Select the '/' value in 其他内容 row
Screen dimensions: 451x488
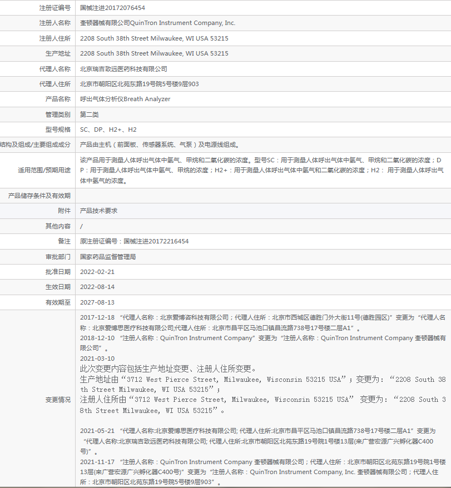(81, 226)
